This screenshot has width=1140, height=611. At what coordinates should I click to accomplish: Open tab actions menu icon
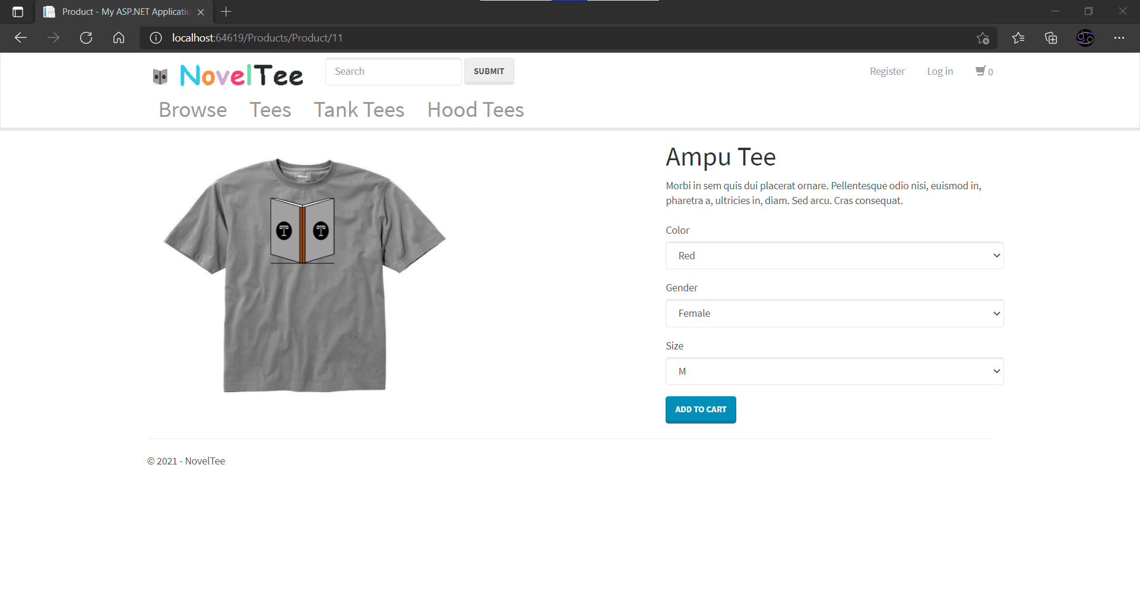tap(18, 12)
